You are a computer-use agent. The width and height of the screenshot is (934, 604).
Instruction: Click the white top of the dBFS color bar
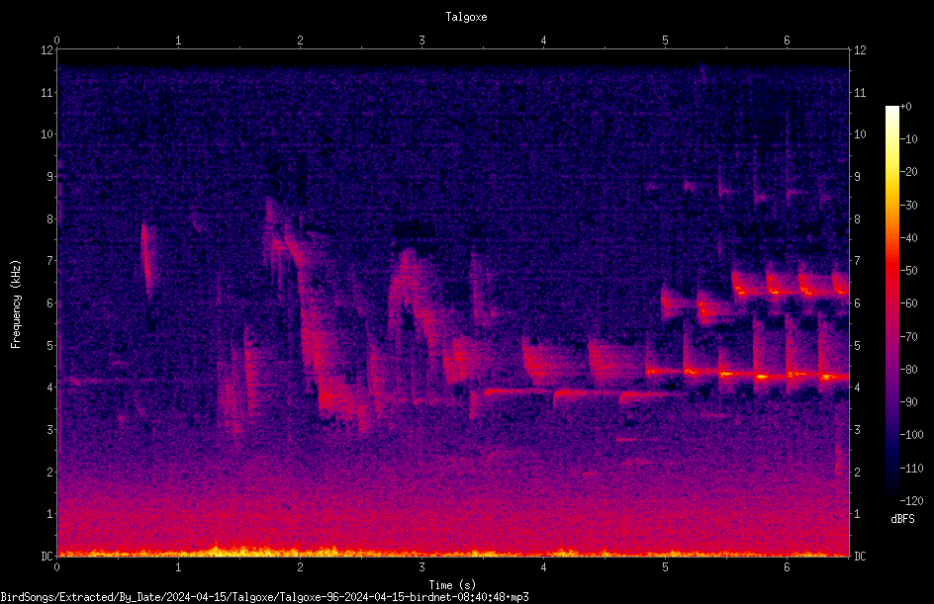pyautogui.click(x=892, y=110)
